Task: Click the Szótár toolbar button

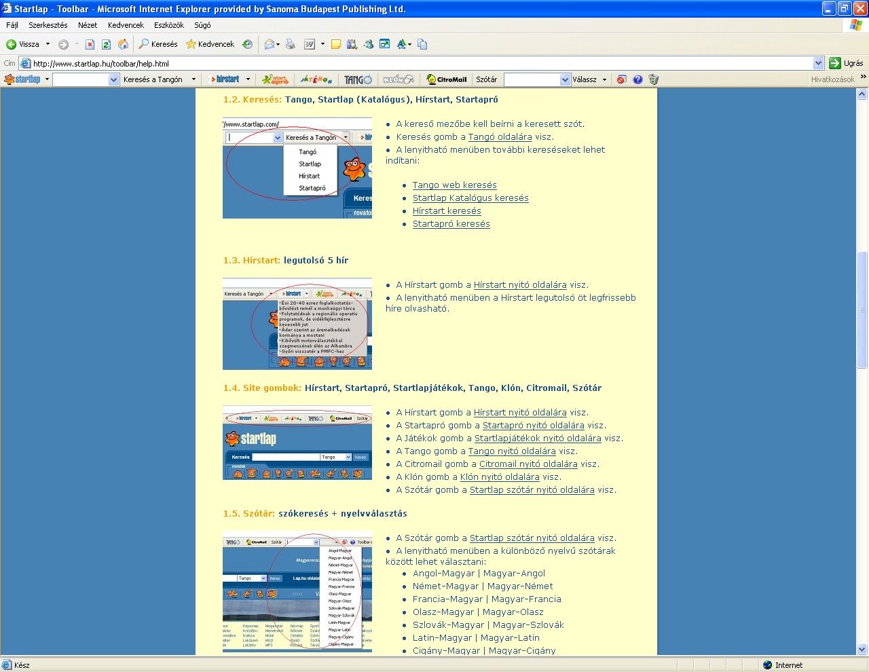Action: point(486,79)
